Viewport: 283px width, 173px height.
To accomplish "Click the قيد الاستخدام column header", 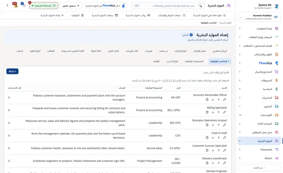I will coord(14,88).
